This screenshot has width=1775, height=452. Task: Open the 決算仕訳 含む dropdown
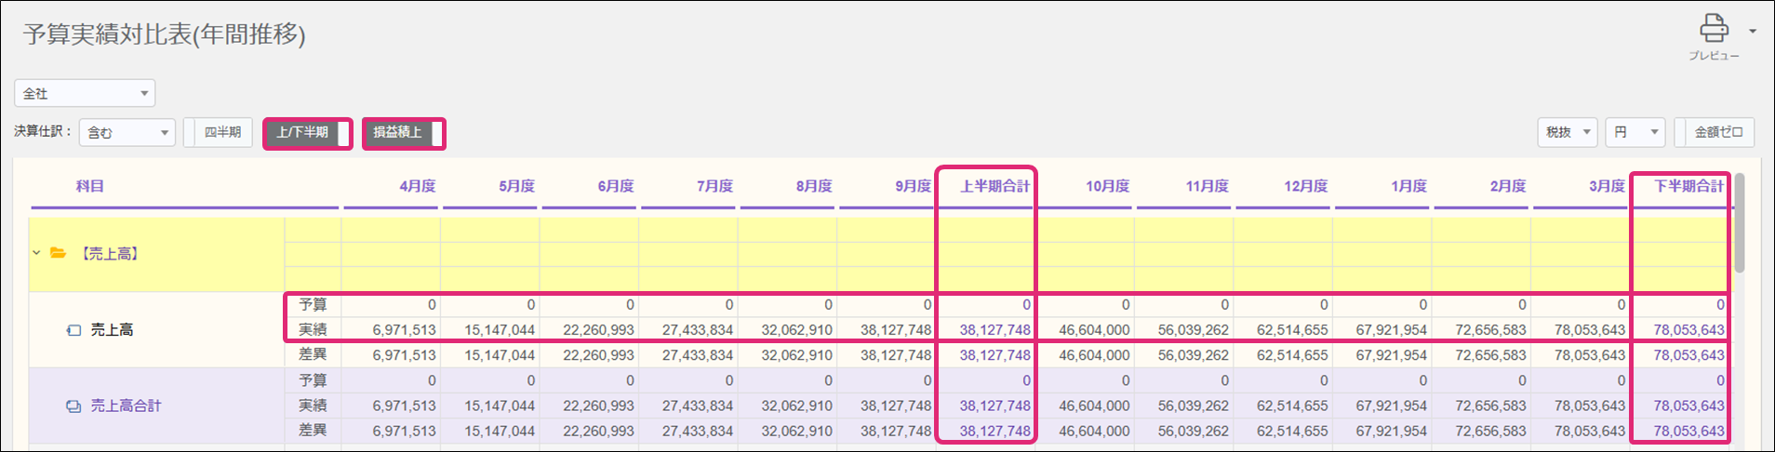[127, 132]
